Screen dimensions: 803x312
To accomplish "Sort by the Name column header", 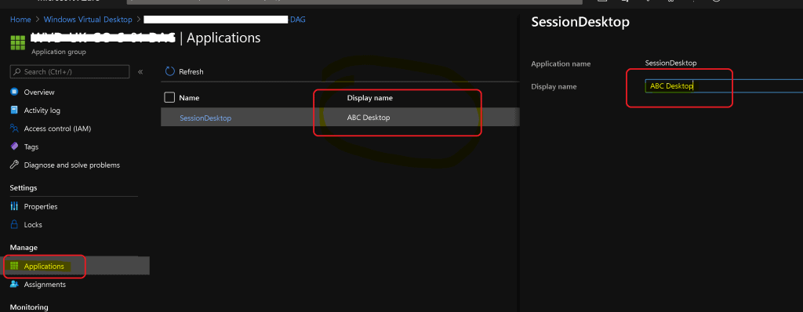I will [189, 98].
